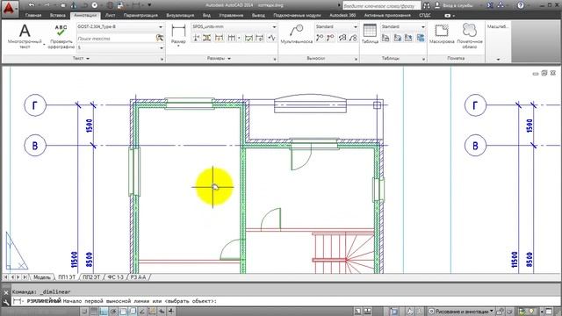Open the СПДС ribbon tab
562x316 pixels.
(x=425, y=16)
